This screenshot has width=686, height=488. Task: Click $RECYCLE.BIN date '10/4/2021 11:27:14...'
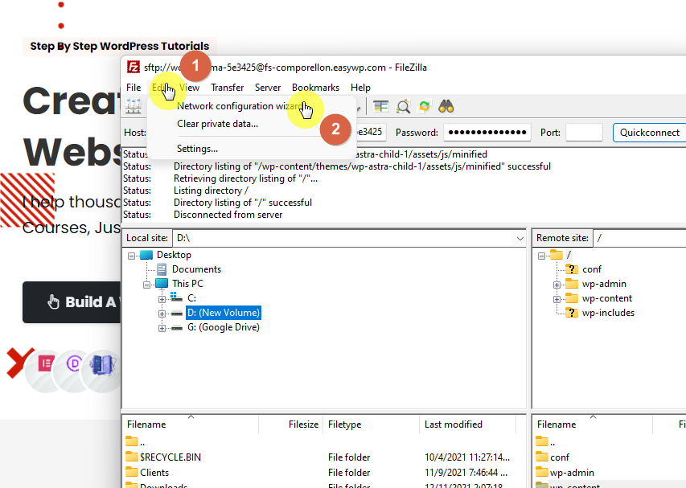click(x=466, y=457)
